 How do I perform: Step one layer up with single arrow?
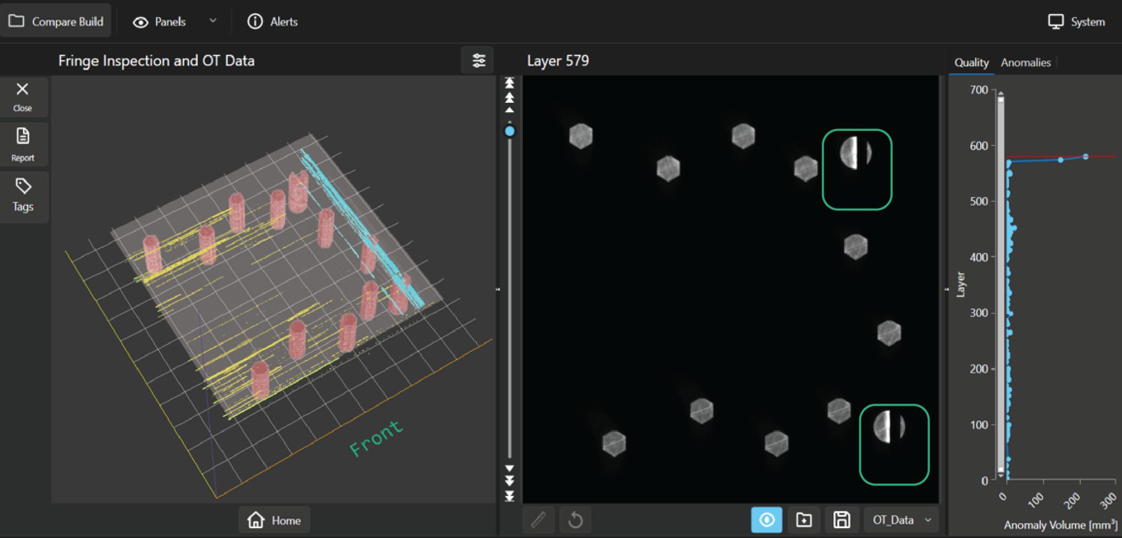coord(510,110)
